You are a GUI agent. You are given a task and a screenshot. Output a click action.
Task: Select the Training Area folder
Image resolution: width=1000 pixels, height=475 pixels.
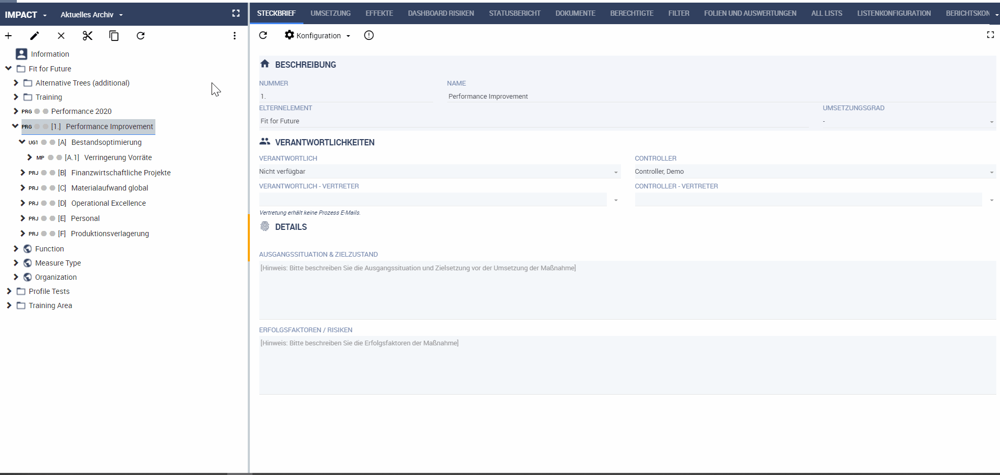point(50,305)
